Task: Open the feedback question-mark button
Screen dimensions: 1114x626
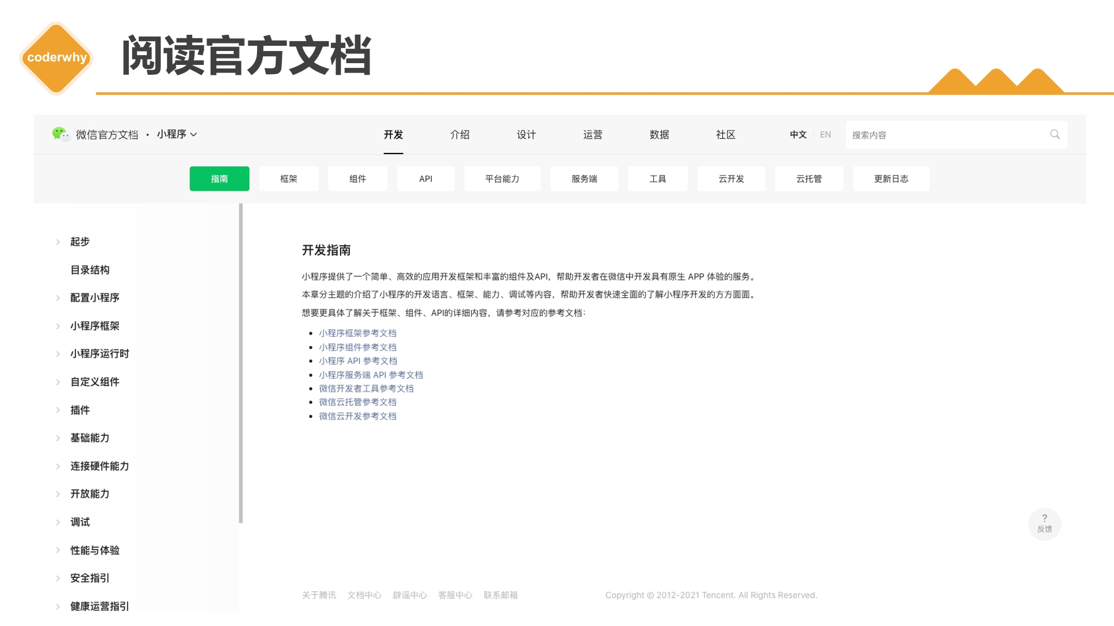Action: [x=1044, y=524]
